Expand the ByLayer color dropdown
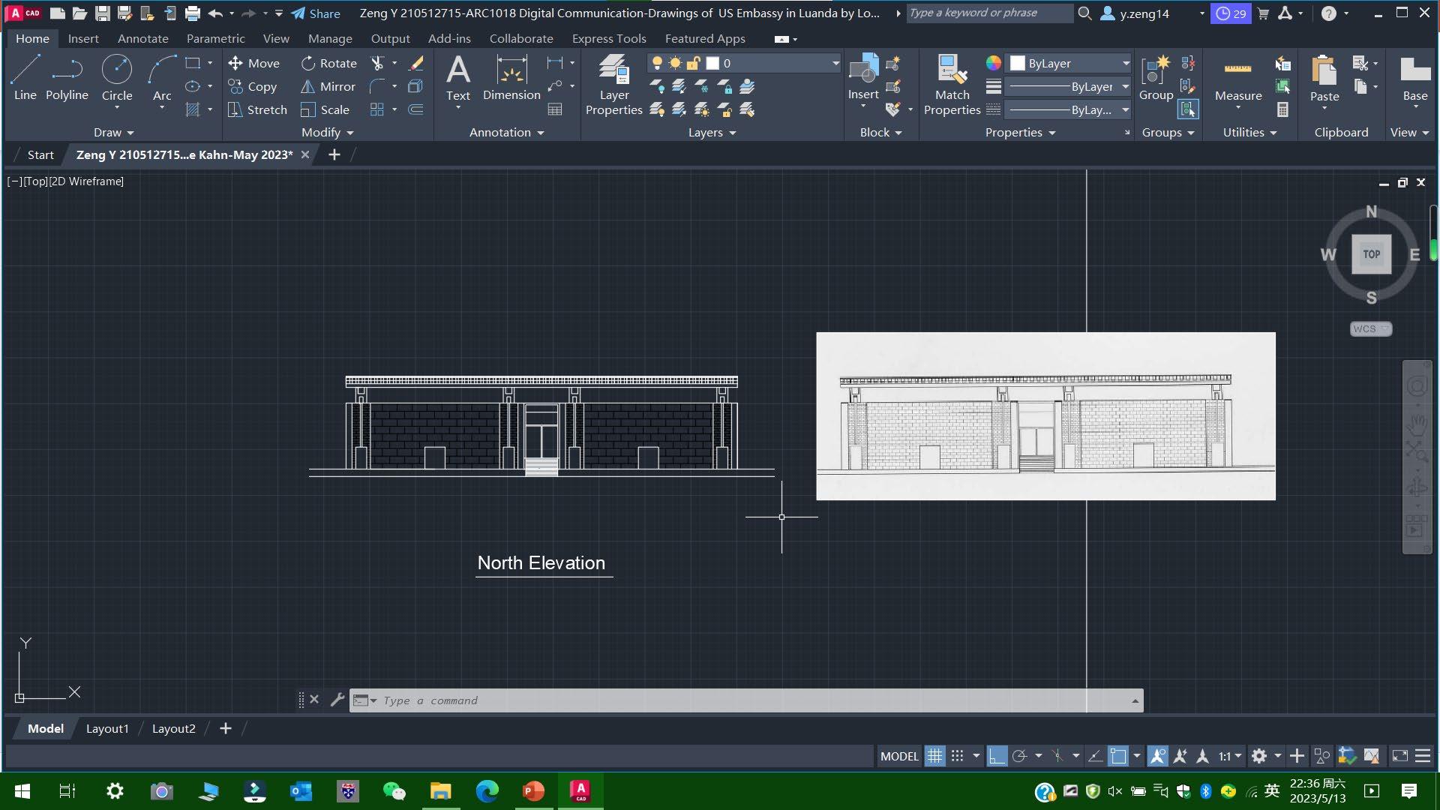 (1125, 64)
